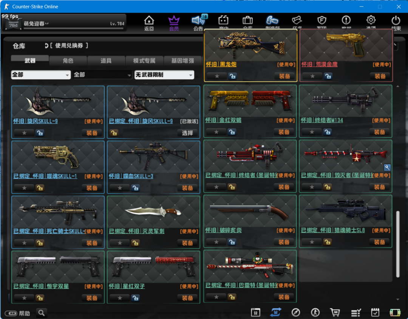408x319 pixels.
Task: Click the magnifier search icon beside 帮助
Action: coord(42,313)
